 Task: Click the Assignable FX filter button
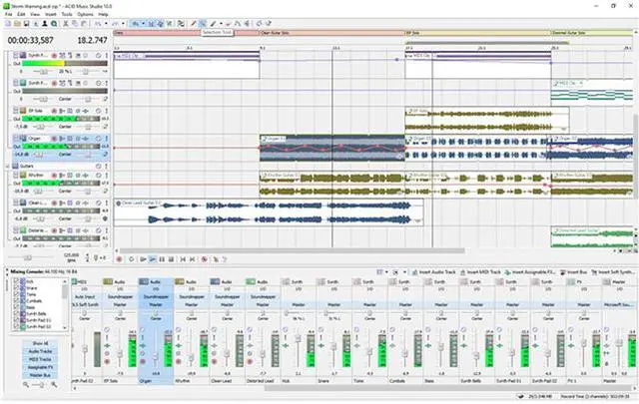point(40,367)
